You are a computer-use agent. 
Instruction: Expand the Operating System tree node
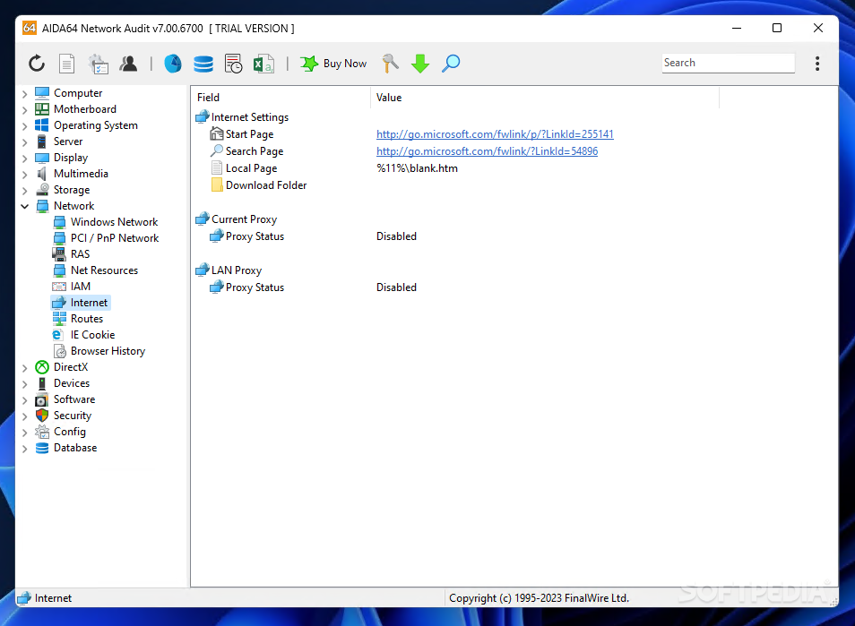pos(24,126)
